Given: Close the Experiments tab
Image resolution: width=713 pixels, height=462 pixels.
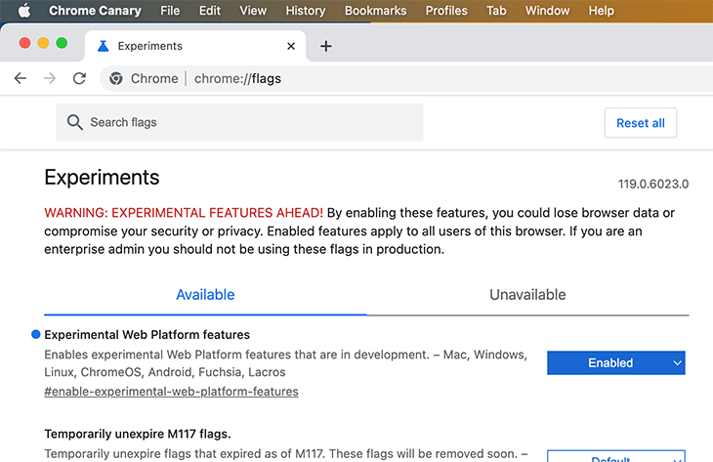Looking at the screenshot, I should click(x=291, y=46).
